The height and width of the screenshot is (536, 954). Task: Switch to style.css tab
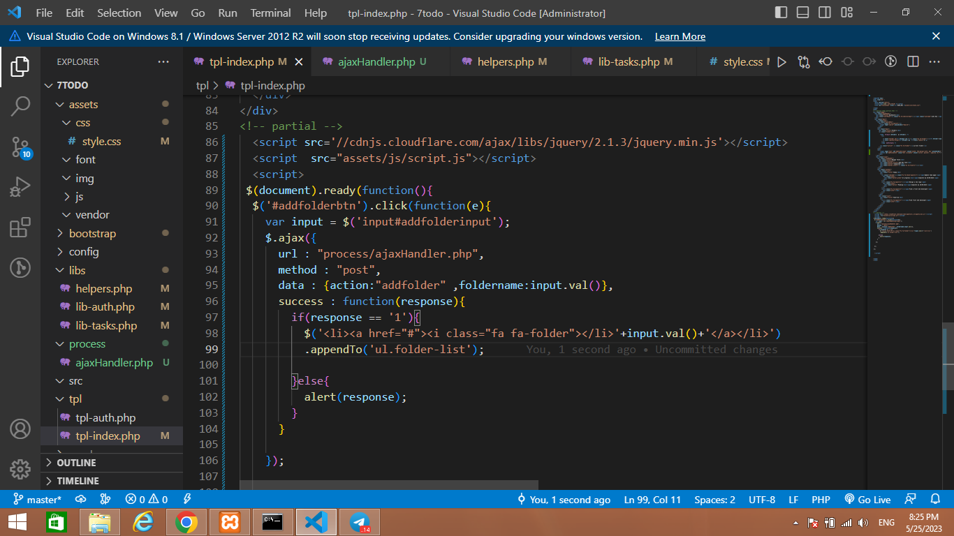733,62
